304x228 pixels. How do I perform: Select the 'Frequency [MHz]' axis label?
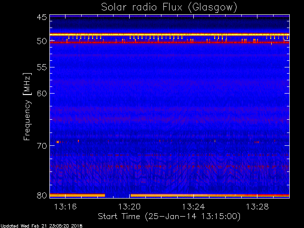pyautogui.click(x=27, y=106)
